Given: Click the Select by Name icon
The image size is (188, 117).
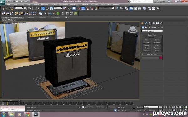Looking at the screenshot, I should tap(30, 8).
